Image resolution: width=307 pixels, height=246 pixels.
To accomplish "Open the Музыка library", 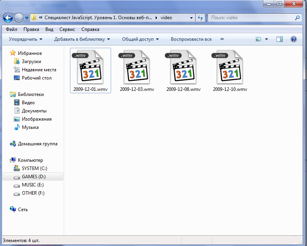I will [x=30, y=127].
